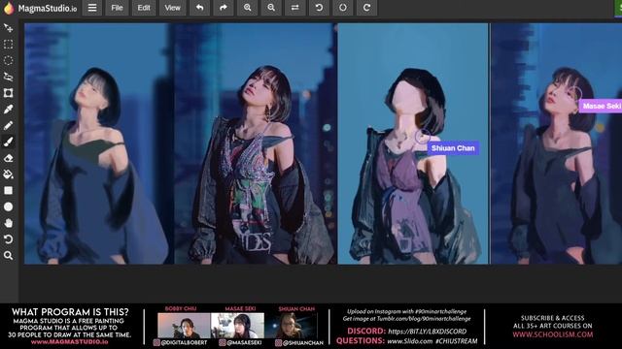Viewport: 622px width, 349px height.
Task: Click the Shiuan Chan cursor label
Action: [x=453, y=148]
